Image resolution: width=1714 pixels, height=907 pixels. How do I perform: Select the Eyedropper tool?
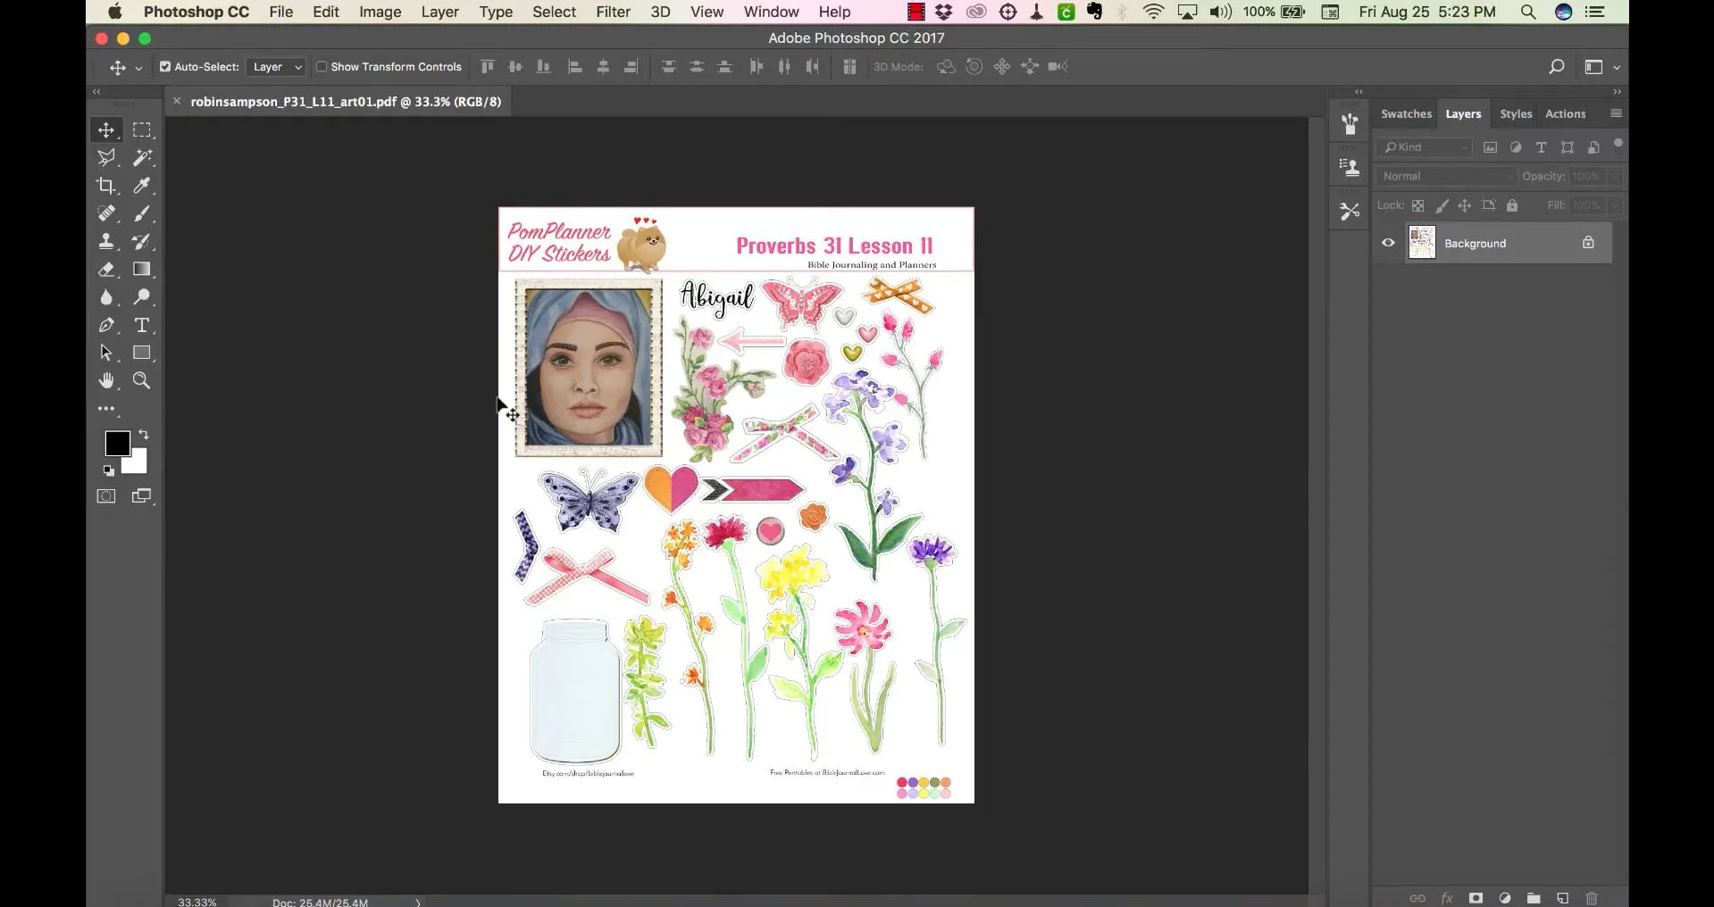click(x=142, y=186)
